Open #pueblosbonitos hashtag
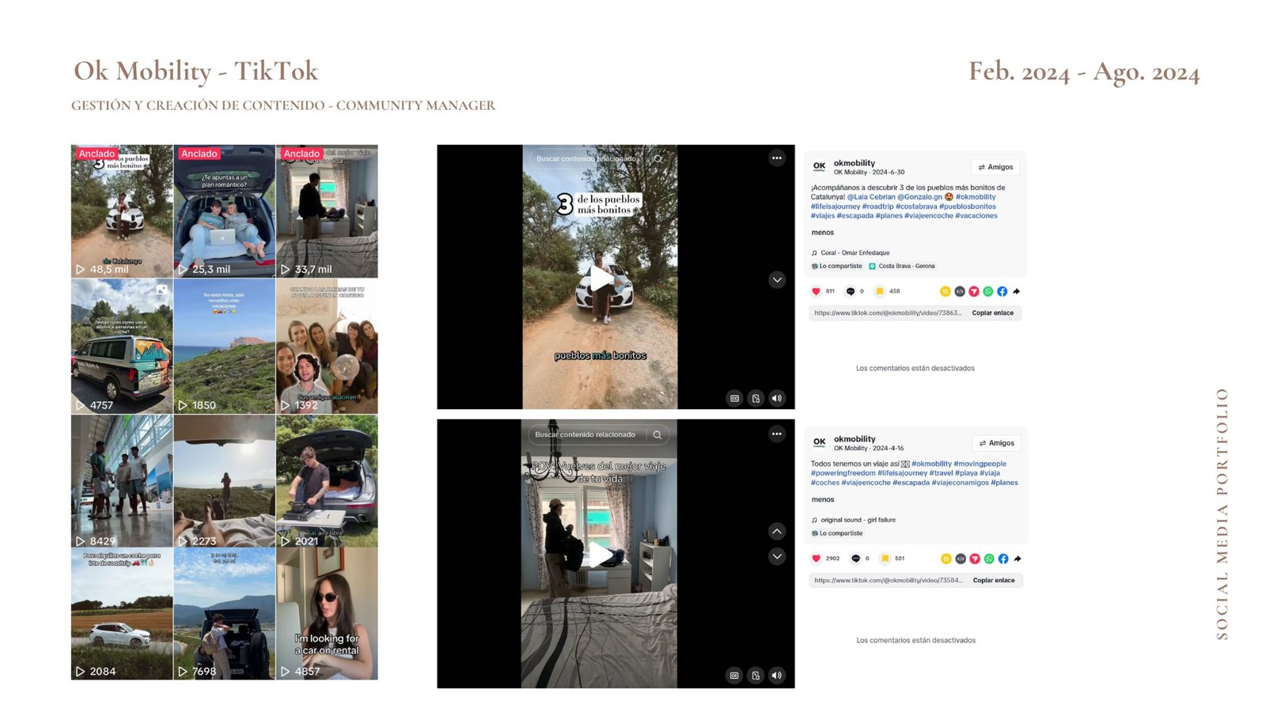 [x=967, y=206]
